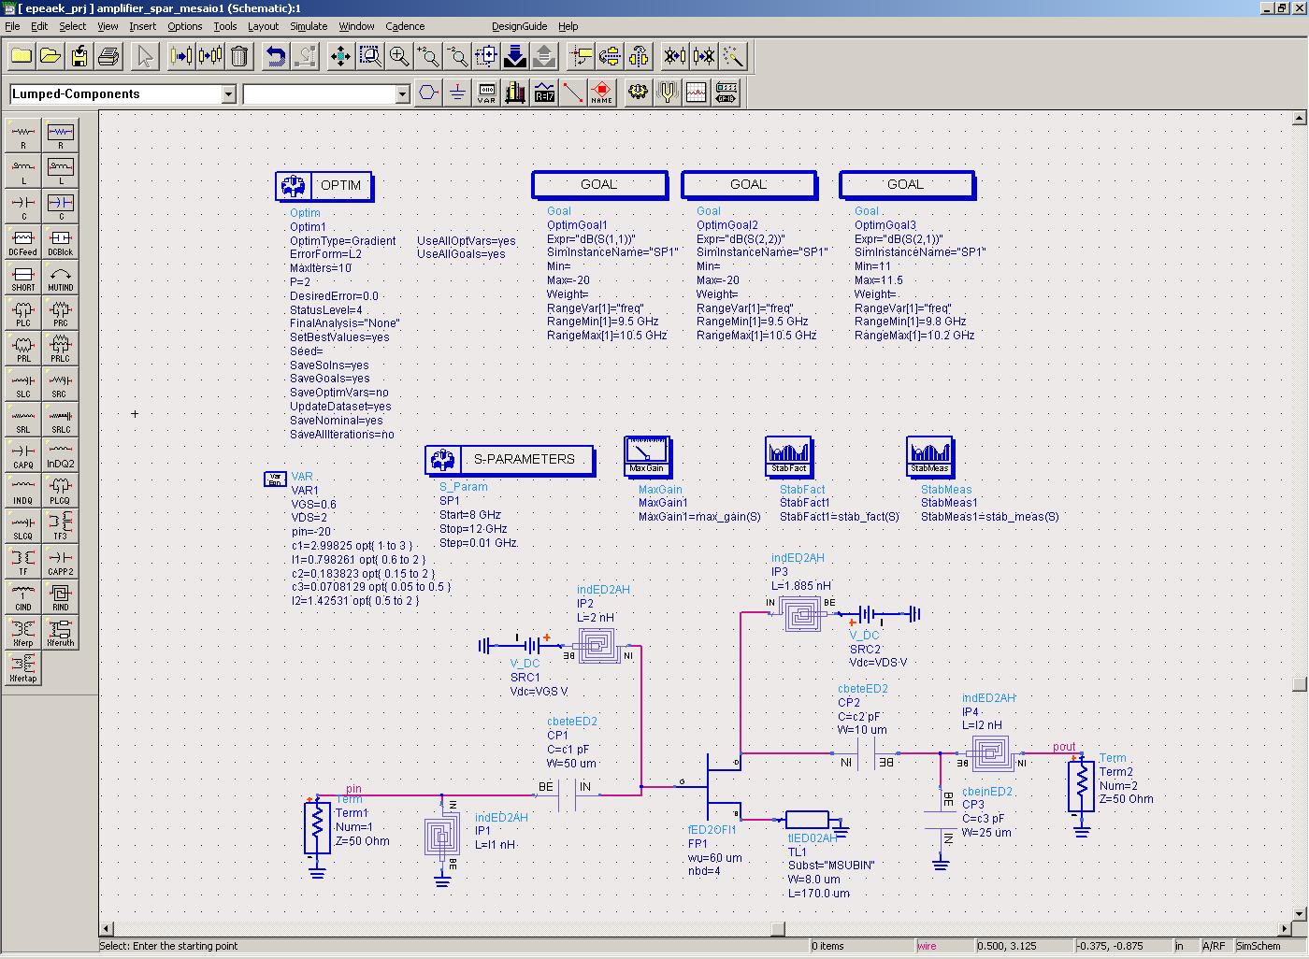Open the Options menu
The height and width of the screenshot is (959, 1309).
coord(185,26)
